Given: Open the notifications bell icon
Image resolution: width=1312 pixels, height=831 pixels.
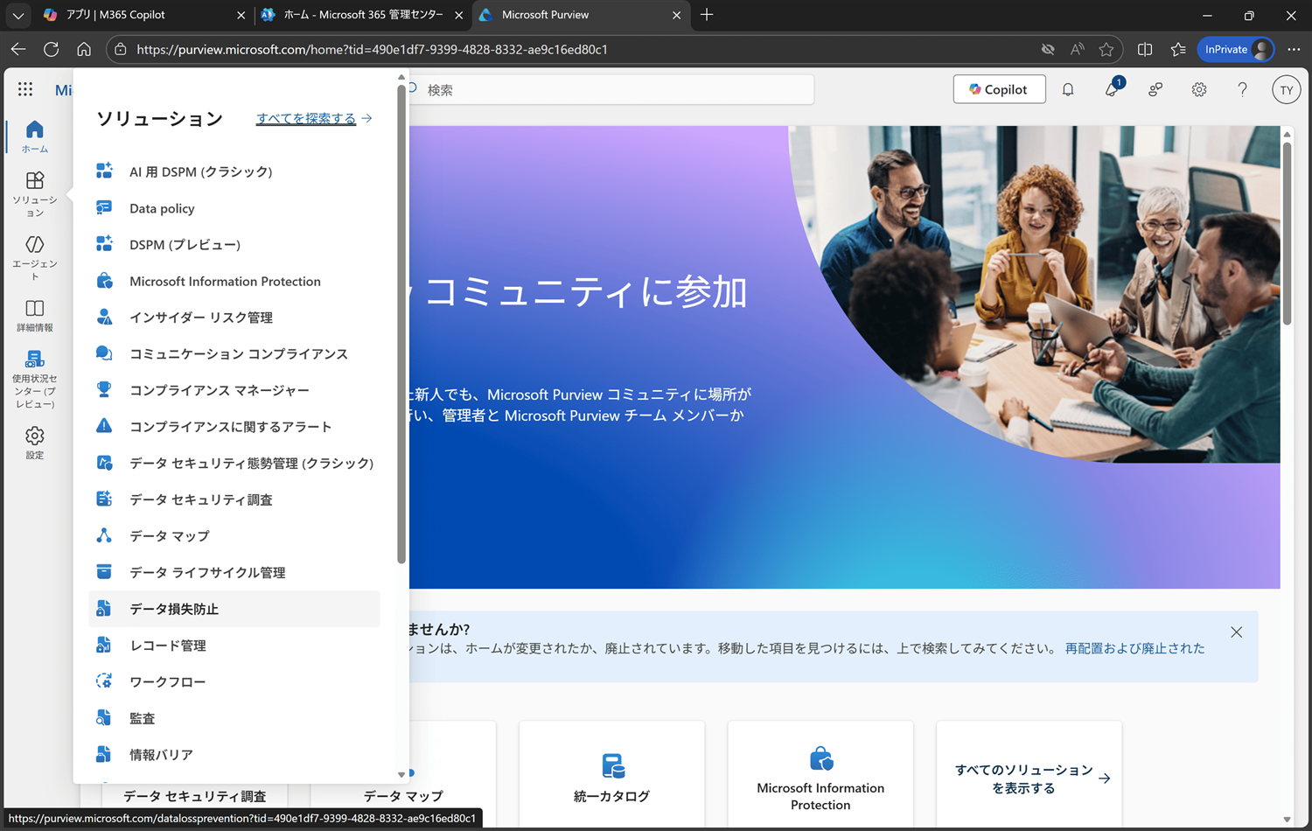Looking at the screenshot, I should (x=1068, y=89).
